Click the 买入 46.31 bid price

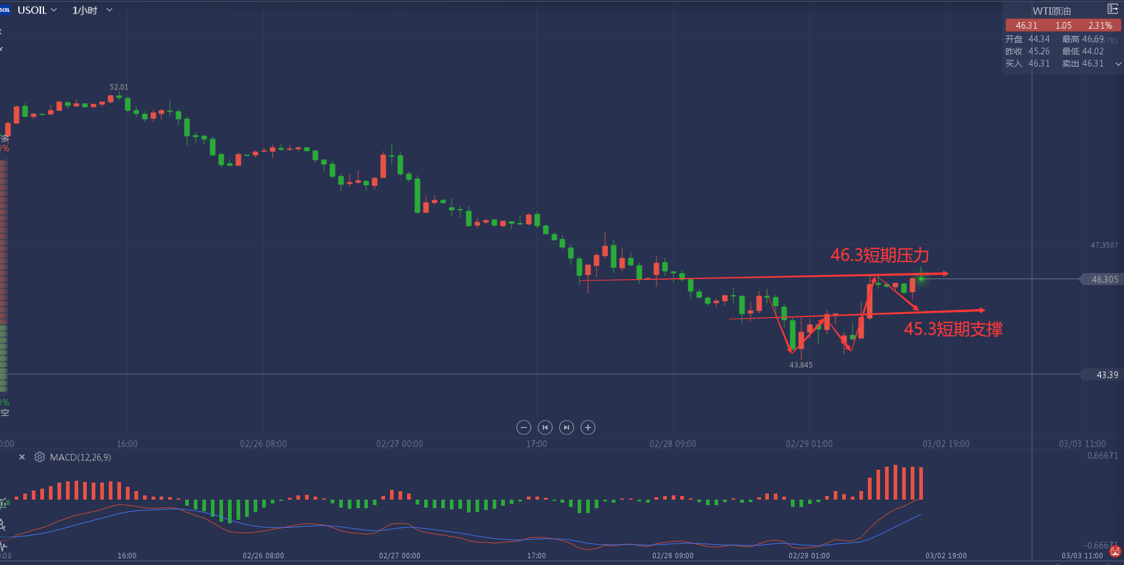pos(1027,64)
